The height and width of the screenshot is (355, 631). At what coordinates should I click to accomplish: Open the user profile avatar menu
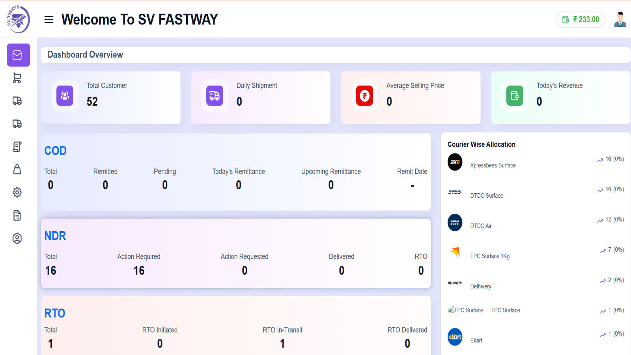click(x=620, y=19)
